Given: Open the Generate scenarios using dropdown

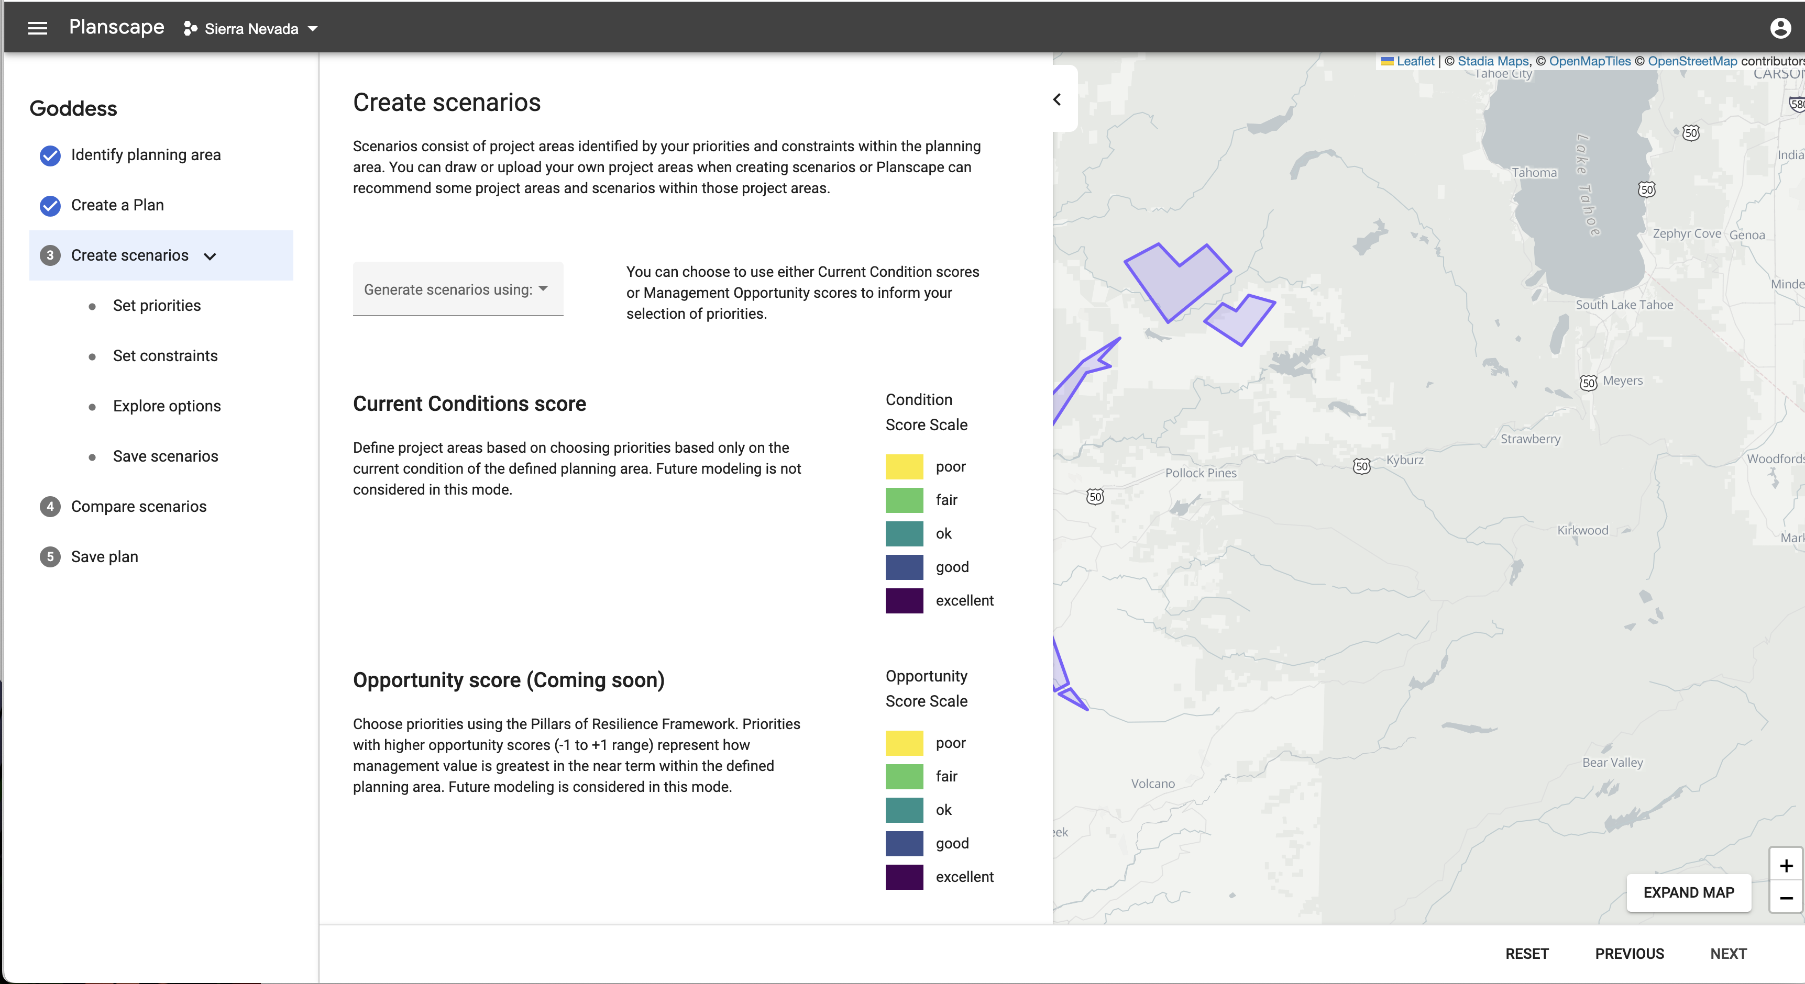Looking at the screenshot, I should click(458, 289).
